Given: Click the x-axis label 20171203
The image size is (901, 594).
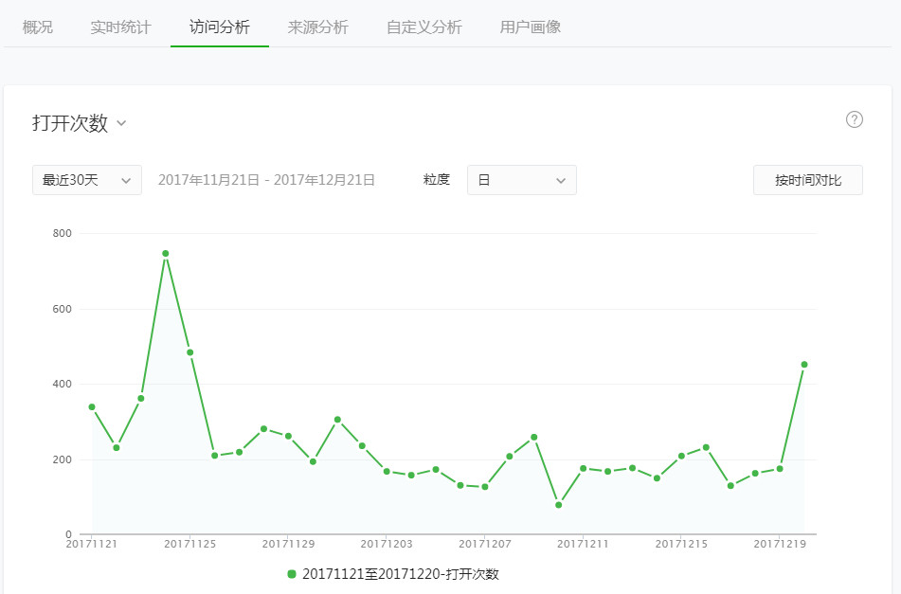Looking at the screenshot, I should [387, 544].
